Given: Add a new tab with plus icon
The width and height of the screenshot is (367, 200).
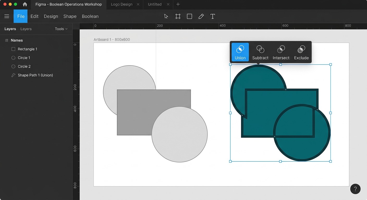Looking at the screenshot, I should pos(178,4).
